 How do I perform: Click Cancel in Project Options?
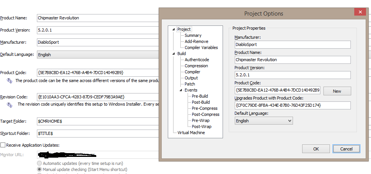coord(346,149)
